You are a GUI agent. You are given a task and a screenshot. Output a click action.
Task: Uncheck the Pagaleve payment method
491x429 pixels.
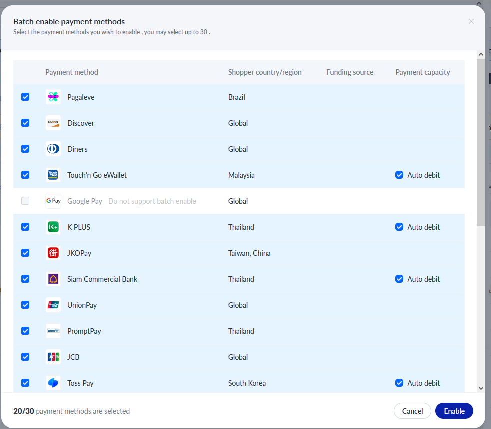[25, 97]
